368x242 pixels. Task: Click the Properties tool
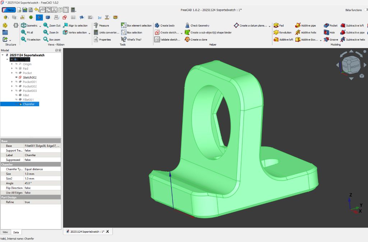[102, 39]
